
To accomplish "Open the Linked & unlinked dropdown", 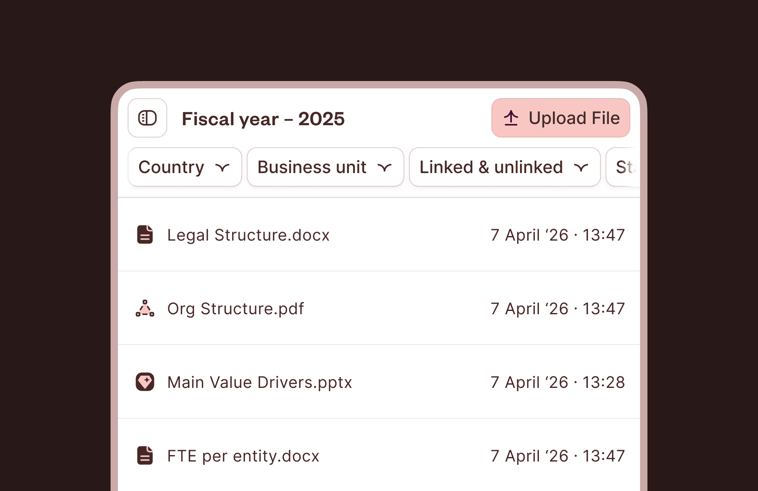I will [504, 167].
